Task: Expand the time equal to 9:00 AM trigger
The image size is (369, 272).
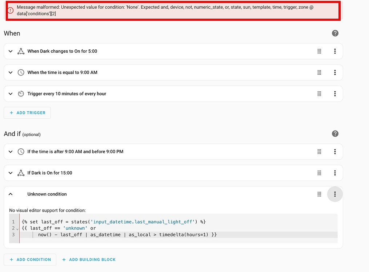Action: point(11,73)
